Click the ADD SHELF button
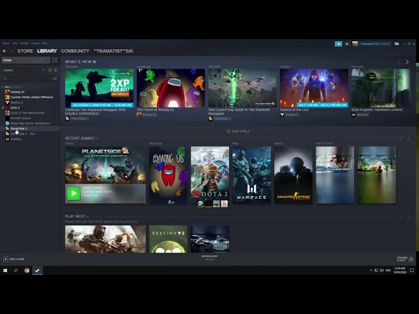Screen dimensions: 419x314 click(x=238, y=131)
